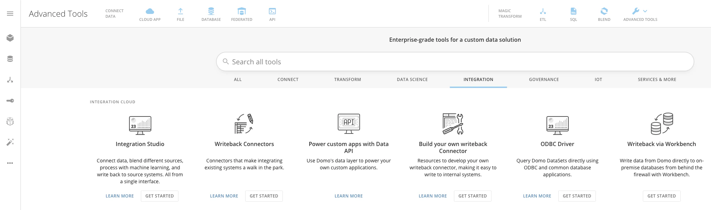Click Get Started for writeback Connector builder
The image size is (711, 210).
(473, 196)
